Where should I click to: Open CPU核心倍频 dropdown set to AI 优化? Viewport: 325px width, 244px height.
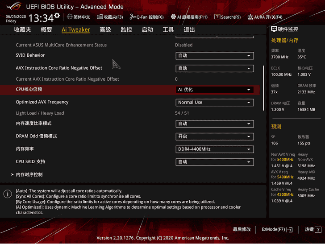coord(215,90)
